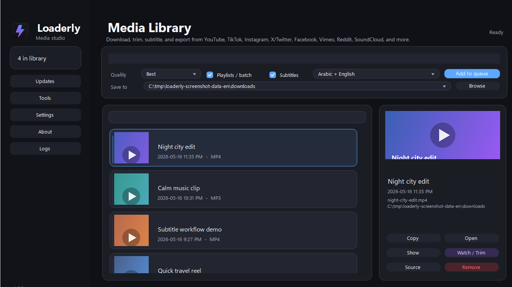
Task: Open the Tools section
Action: 45,98
